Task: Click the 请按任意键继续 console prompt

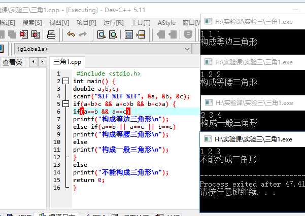Action: (238, 192)
